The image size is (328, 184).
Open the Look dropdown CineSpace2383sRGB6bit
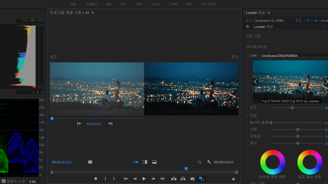(294, 55)
